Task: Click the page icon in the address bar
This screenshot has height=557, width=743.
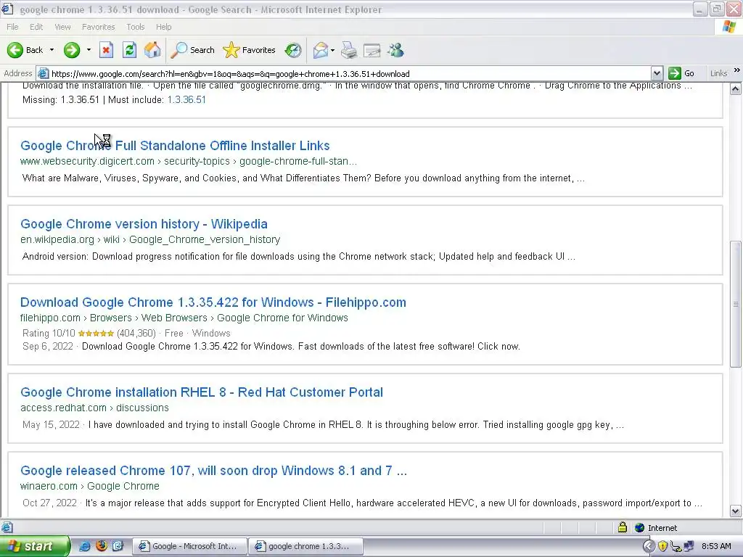Action: click(x=43, y=73)
